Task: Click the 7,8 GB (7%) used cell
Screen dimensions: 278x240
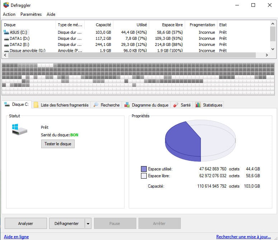Action: click(x=136, y=38)
